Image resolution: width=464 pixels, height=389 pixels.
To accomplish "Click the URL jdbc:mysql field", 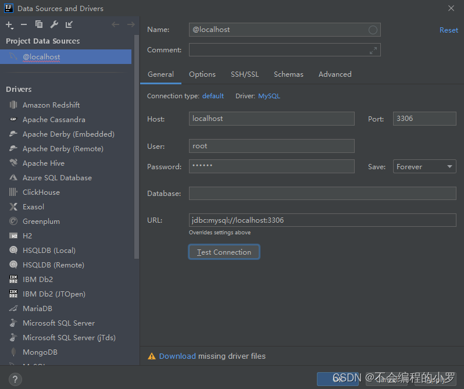I will click(322, 220).
